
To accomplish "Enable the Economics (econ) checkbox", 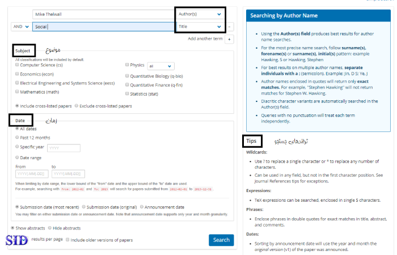I will point(18,74).
